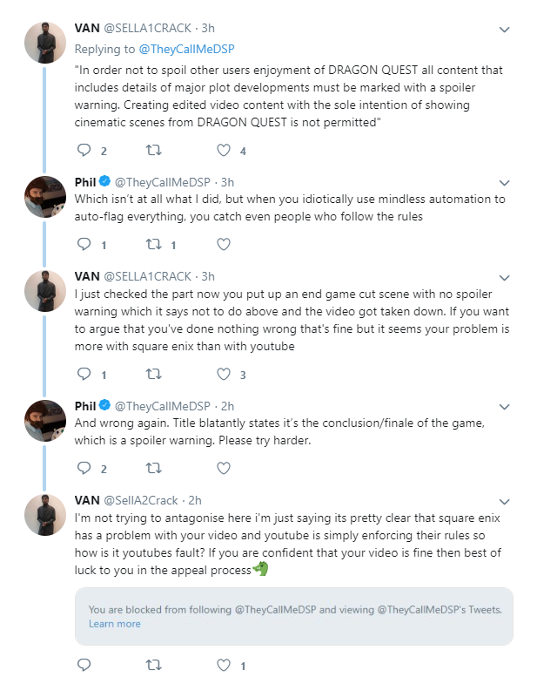537x677 pixels.
Task: Click Learn more in blocked notice
Action: tap(115, 624)
